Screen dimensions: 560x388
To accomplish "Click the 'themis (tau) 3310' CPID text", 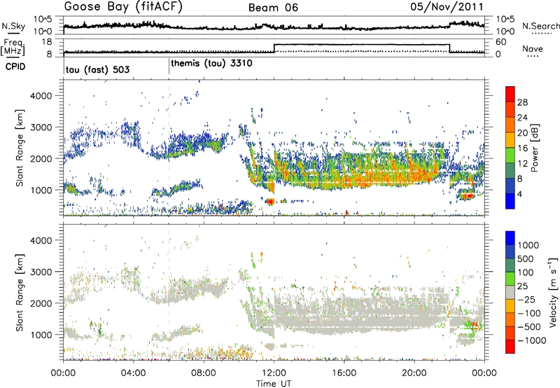I will coord(211,64).
